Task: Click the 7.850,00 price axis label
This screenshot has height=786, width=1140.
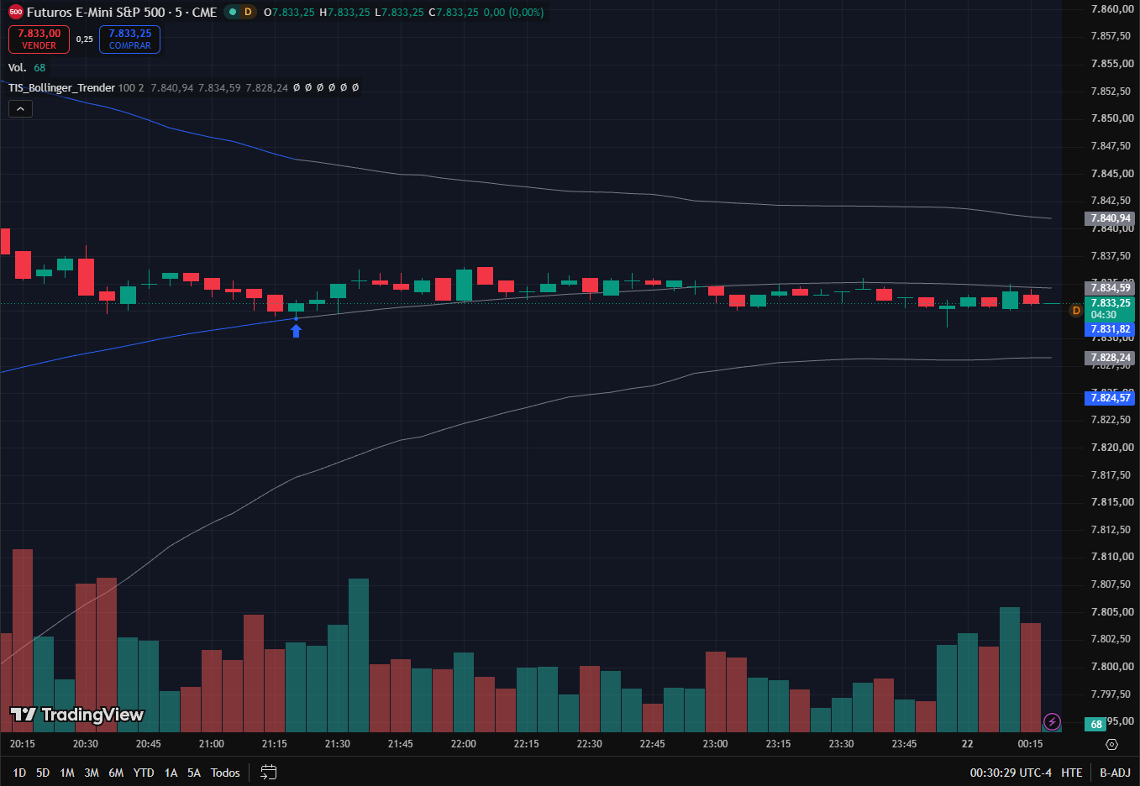Action: [x=1112, y=118]
